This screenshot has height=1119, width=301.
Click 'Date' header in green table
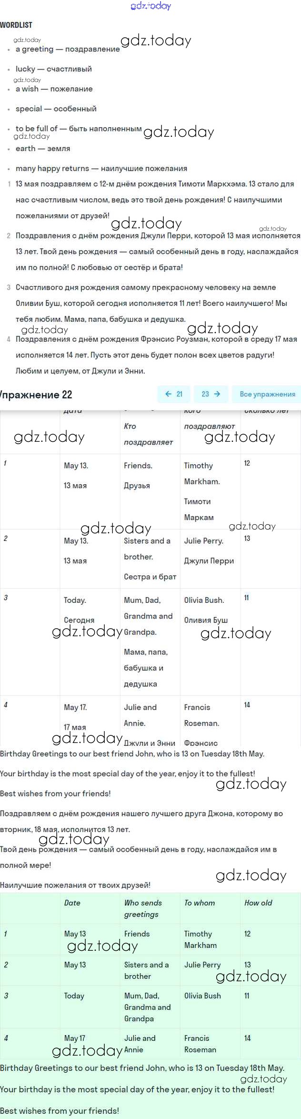pyautogui.click(x=72, y=903)
